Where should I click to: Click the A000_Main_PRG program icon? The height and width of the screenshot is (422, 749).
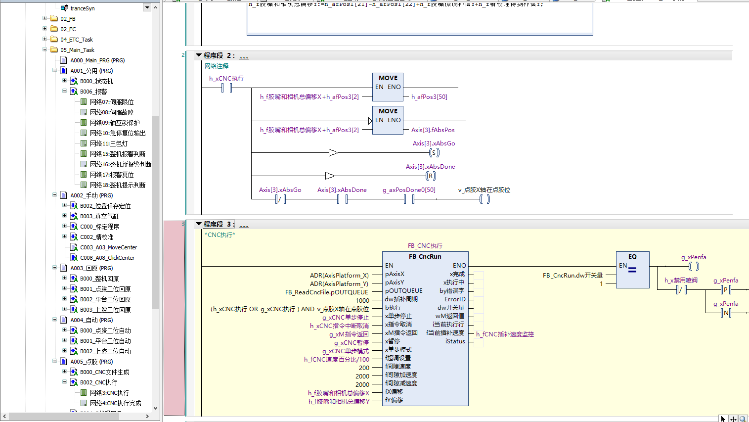64,60
